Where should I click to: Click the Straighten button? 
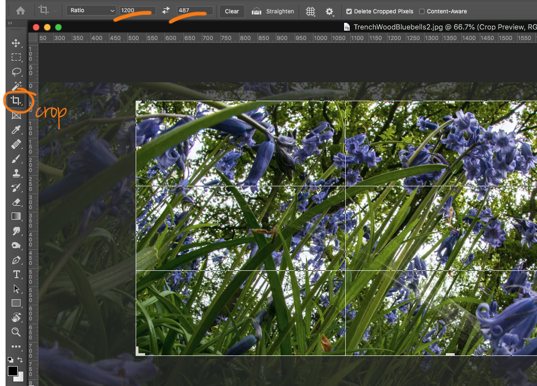pyautogui.click(x=273, y=11)
